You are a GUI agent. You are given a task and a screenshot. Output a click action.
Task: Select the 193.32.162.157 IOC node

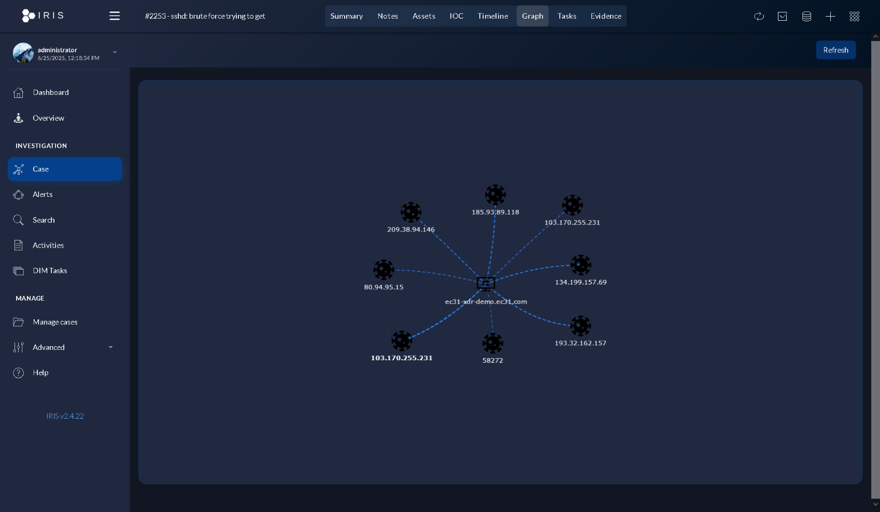coord(580,326)
